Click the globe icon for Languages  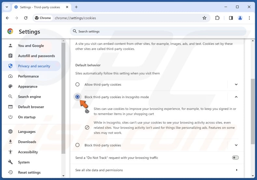tap(10, 131)
